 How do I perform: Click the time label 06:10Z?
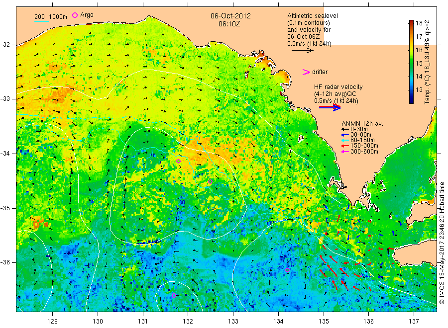pos(229,24)
